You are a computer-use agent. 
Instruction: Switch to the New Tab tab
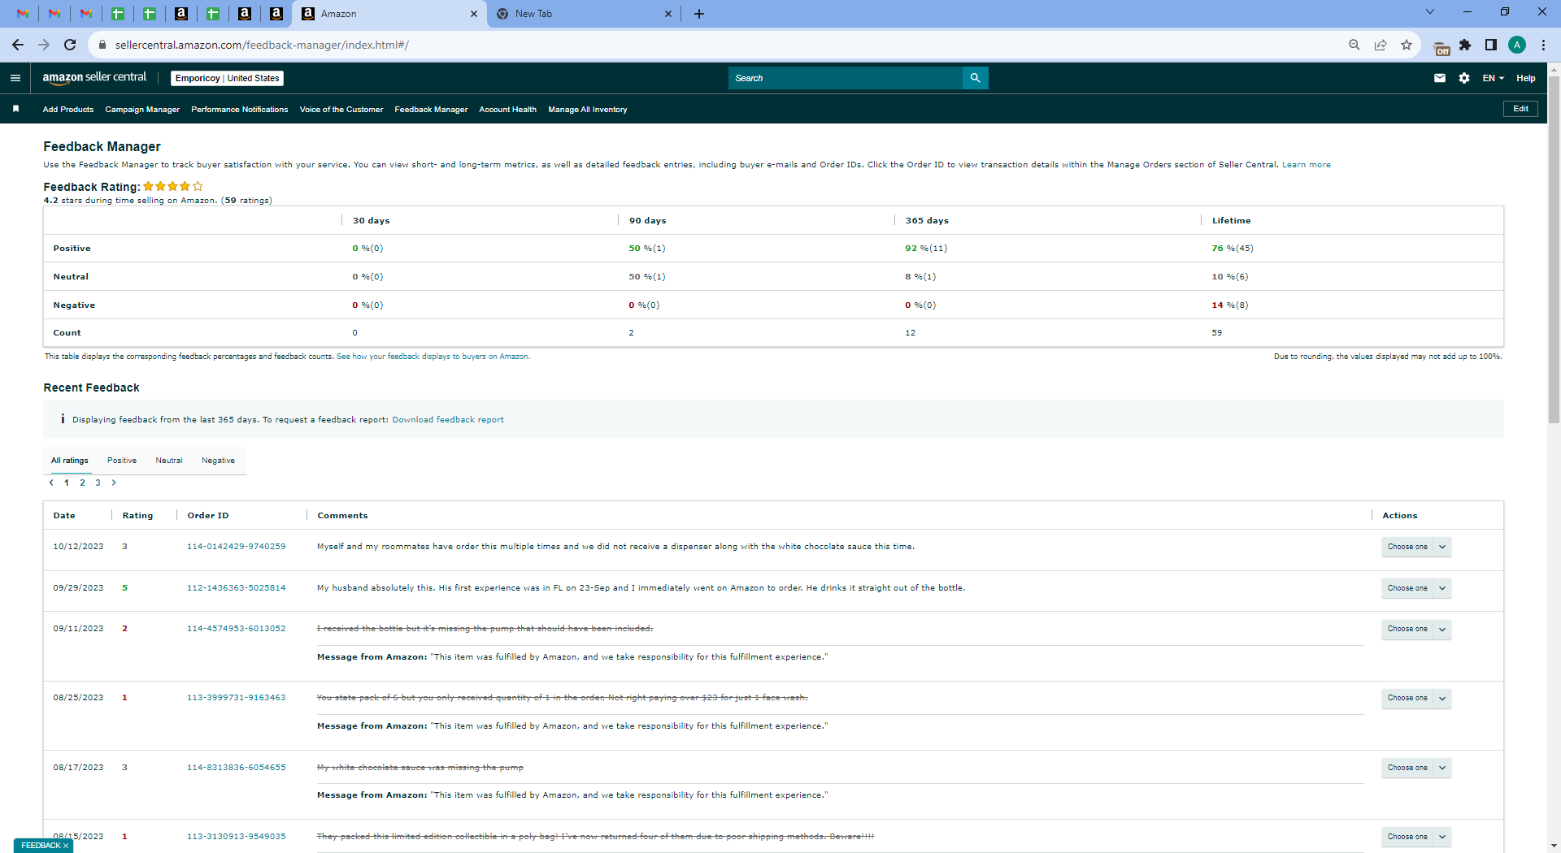coord(583,14)
